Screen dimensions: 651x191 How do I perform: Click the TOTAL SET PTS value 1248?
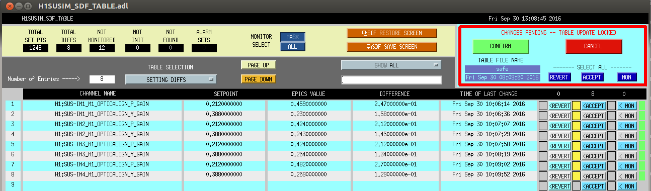click(x=35, y=48)
